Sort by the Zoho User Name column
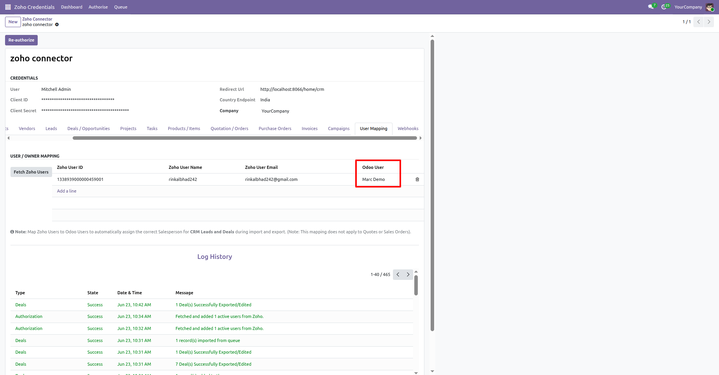 coord(185,167)
